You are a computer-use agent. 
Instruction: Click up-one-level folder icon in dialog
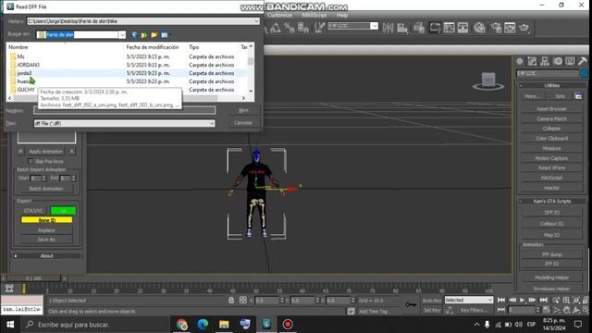(144, 35)
